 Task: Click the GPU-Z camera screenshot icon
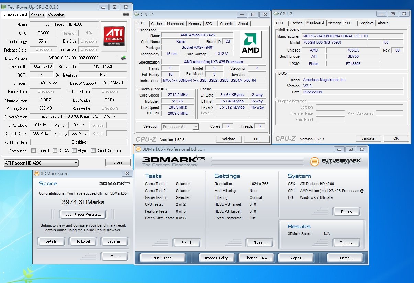126,14
